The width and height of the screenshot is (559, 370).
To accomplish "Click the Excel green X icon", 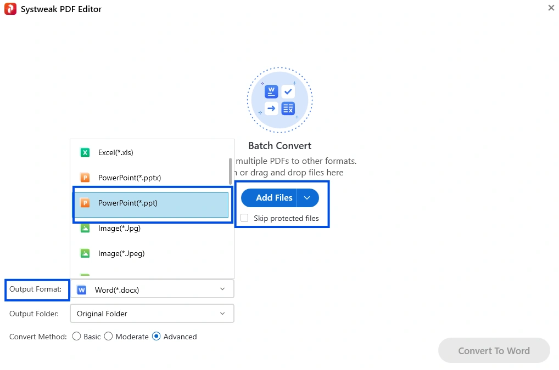I will pyautogui.click(x=85, y=152).
